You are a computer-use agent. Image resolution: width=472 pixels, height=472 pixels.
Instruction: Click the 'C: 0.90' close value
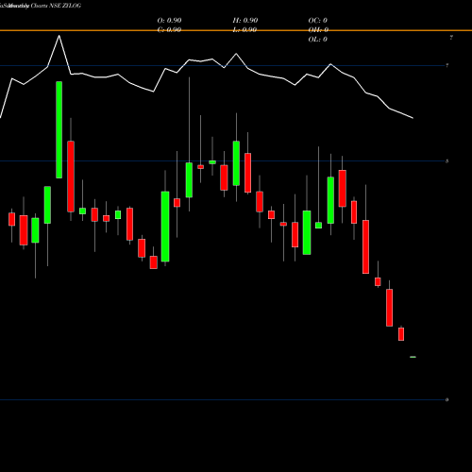(x=169, y=30)
